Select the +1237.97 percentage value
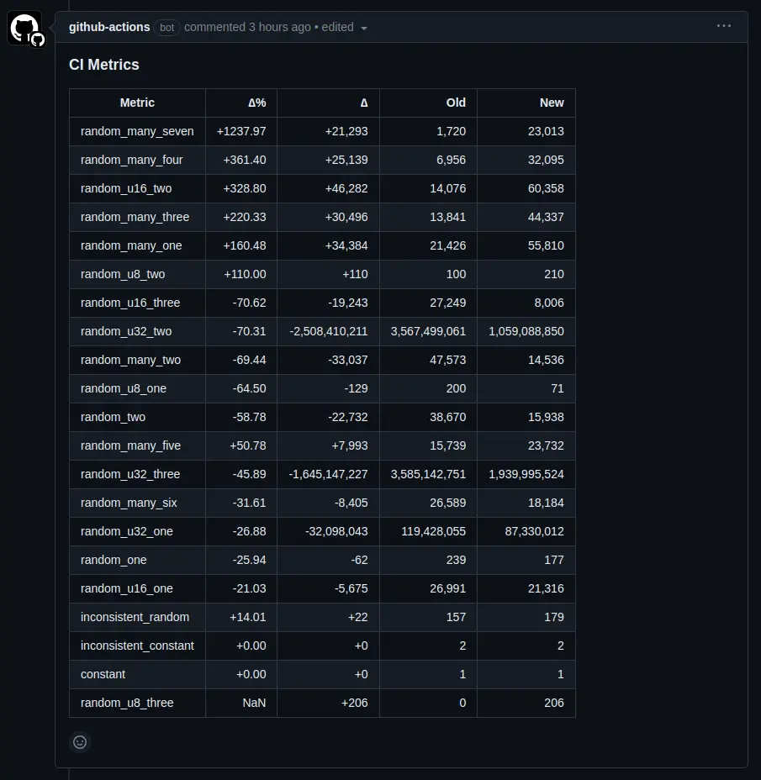 [x=241, y=131]
